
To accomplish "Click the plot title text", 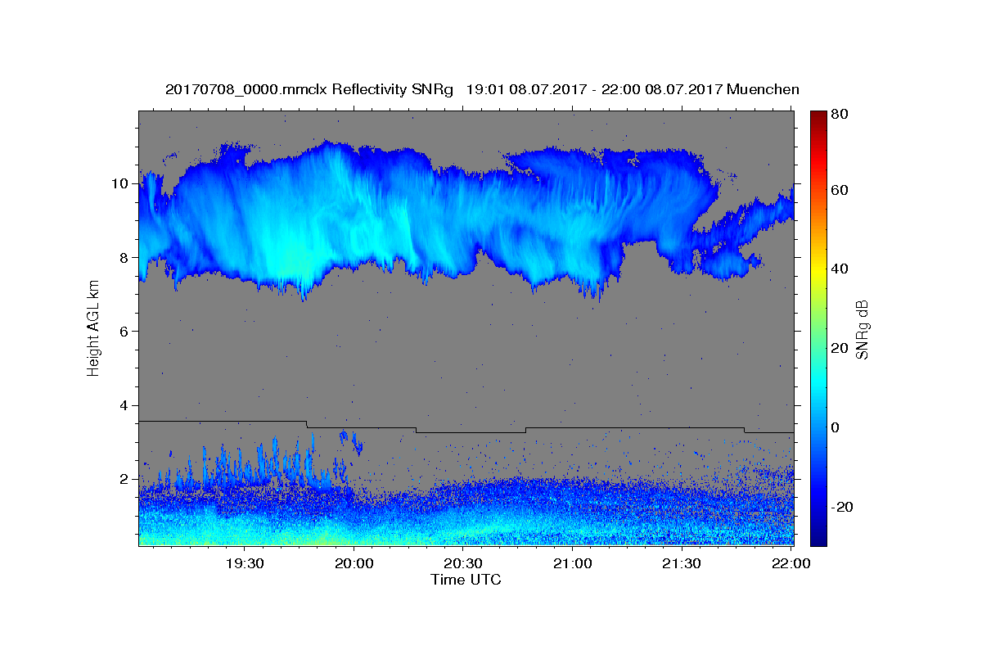I will (x=482, y=89).
